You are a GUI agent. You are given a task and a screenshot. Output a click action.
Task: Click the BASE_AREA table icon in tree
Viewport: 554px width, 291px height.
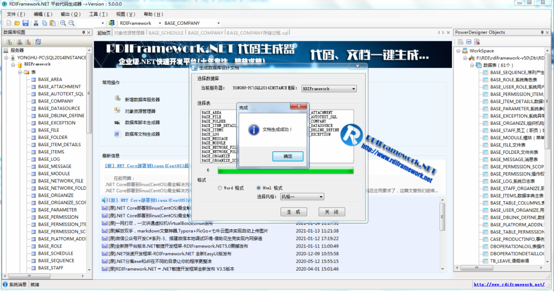click(33, 79)
